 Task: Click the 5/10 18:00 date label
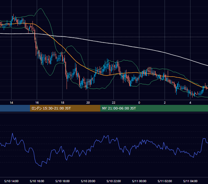(x=62, y=181)
